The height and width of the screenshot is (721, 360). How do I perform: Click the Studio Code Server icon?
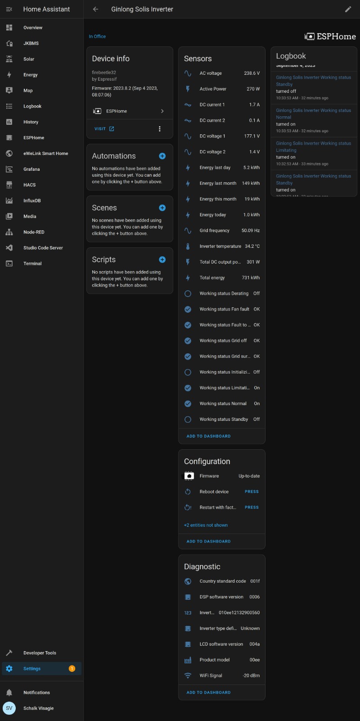point(9,248)
